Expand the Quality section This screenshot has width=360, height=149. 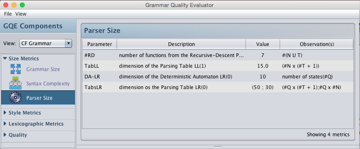pyautogui.click(x=5, y=135)
